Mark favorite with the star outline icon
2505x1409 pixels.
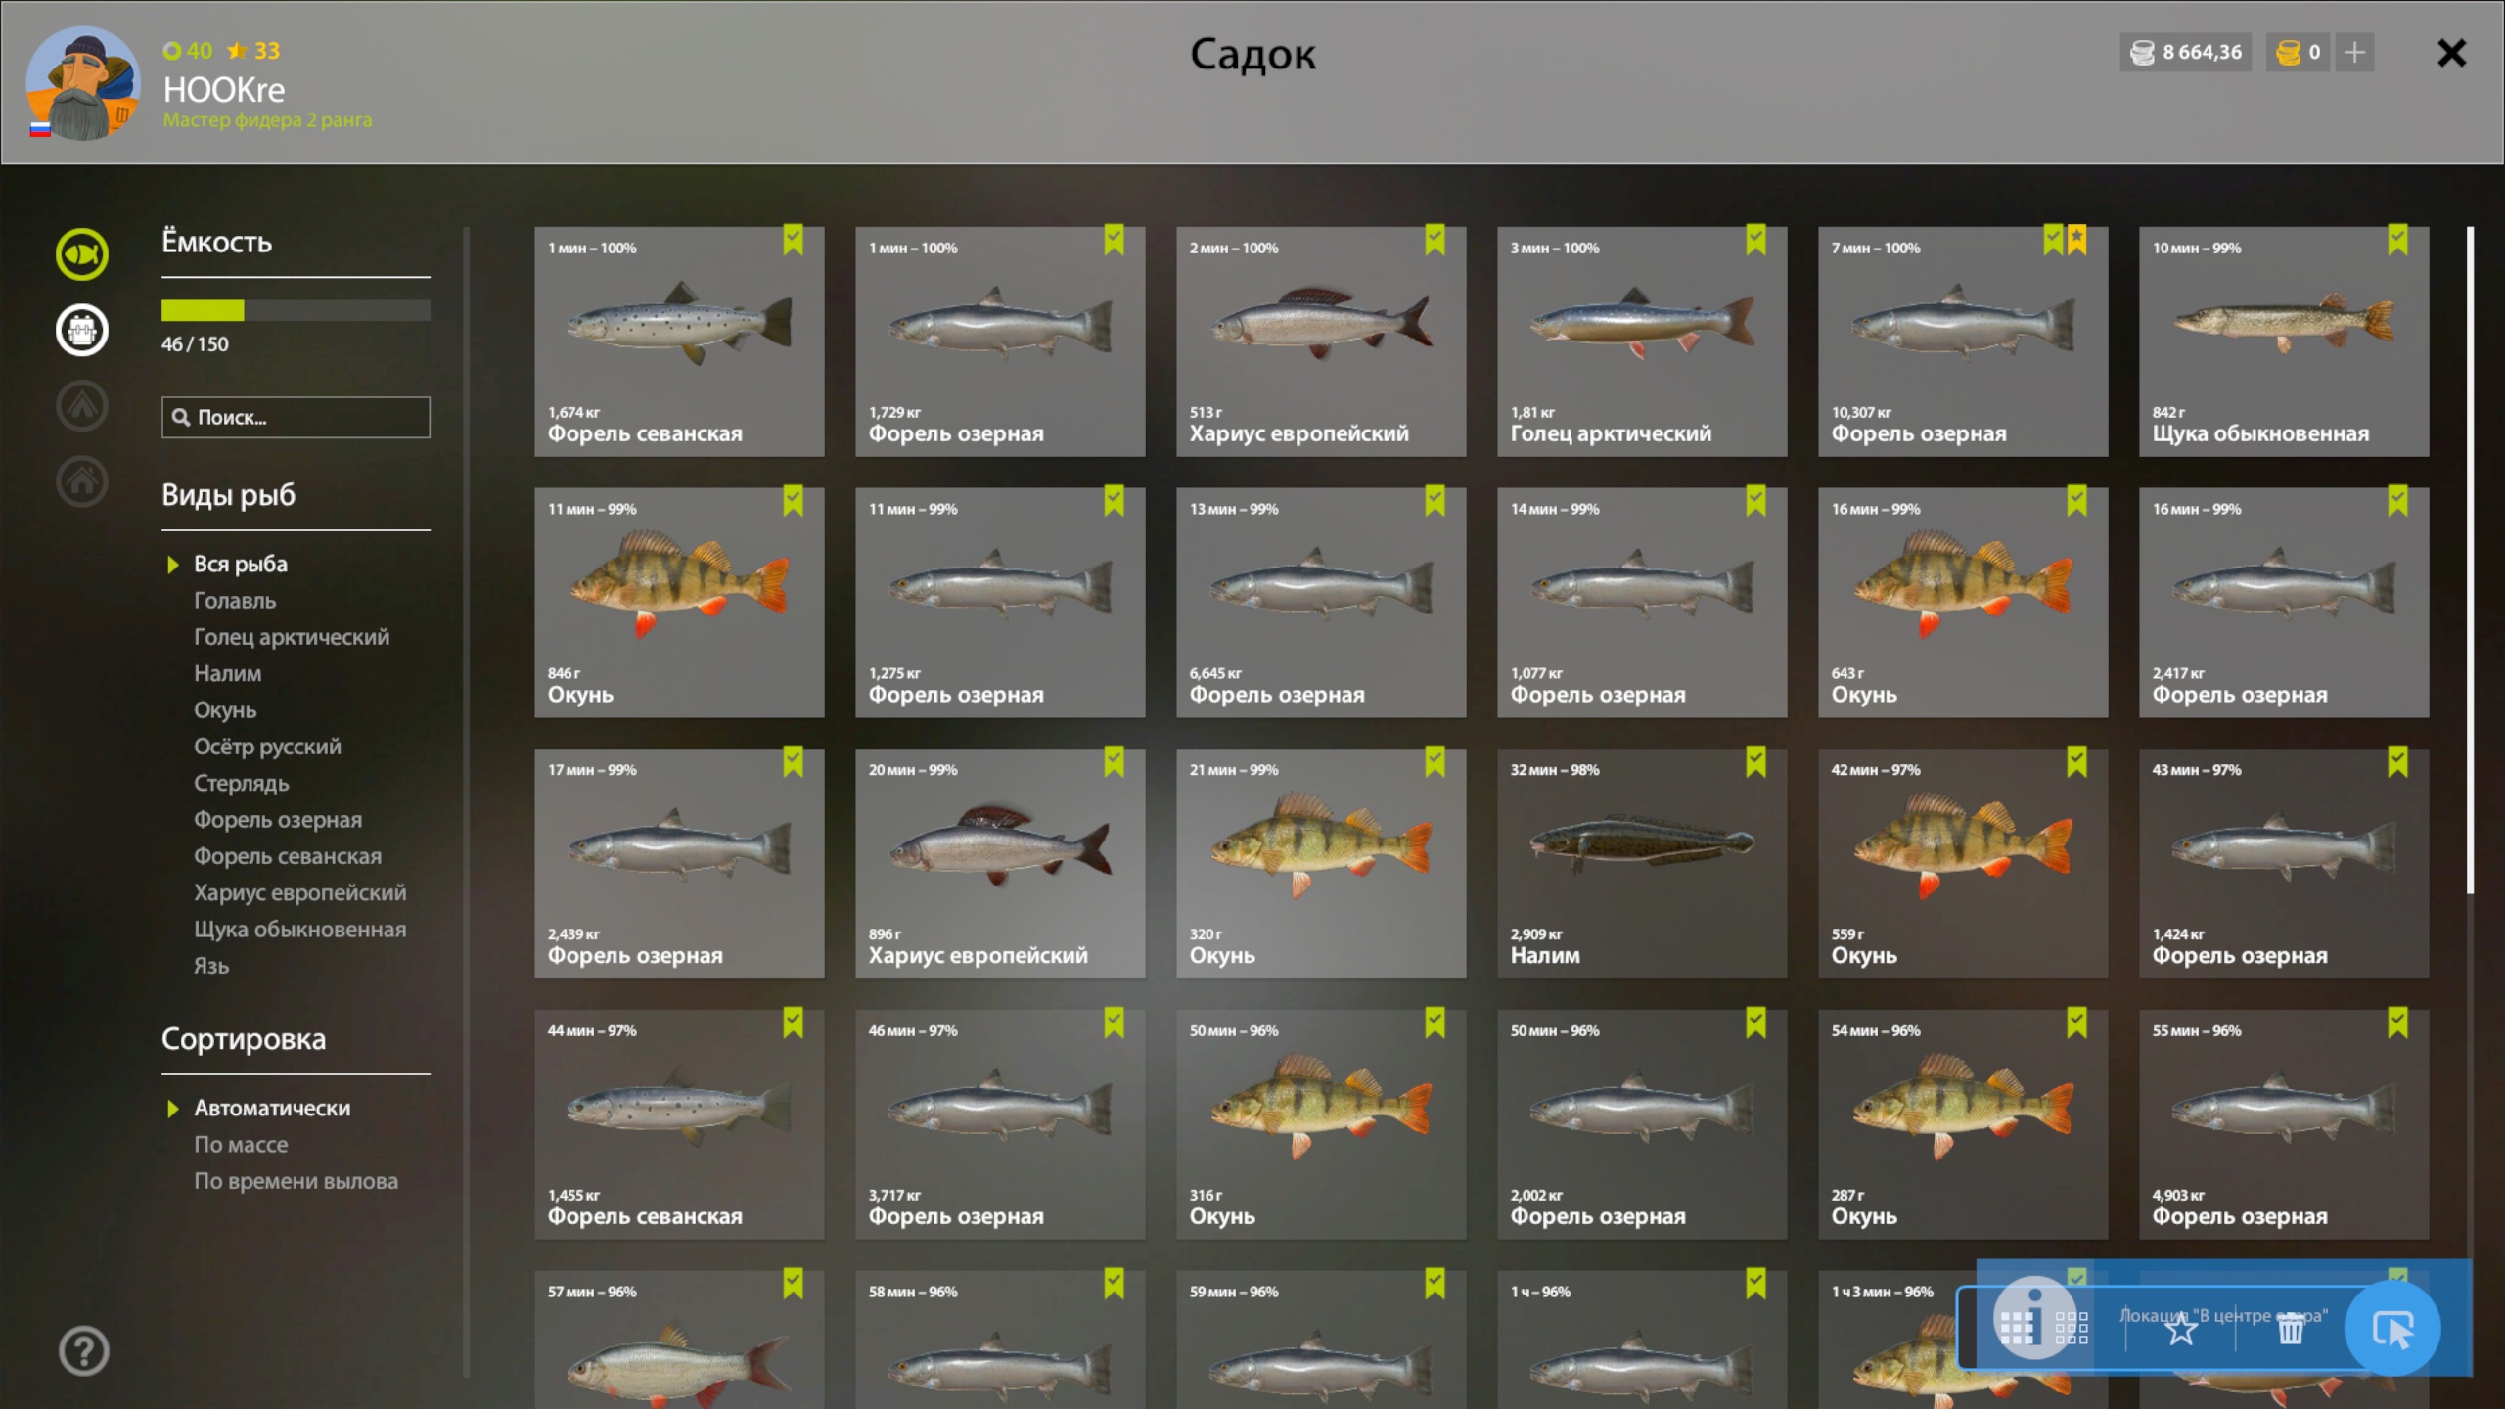2180,1329
